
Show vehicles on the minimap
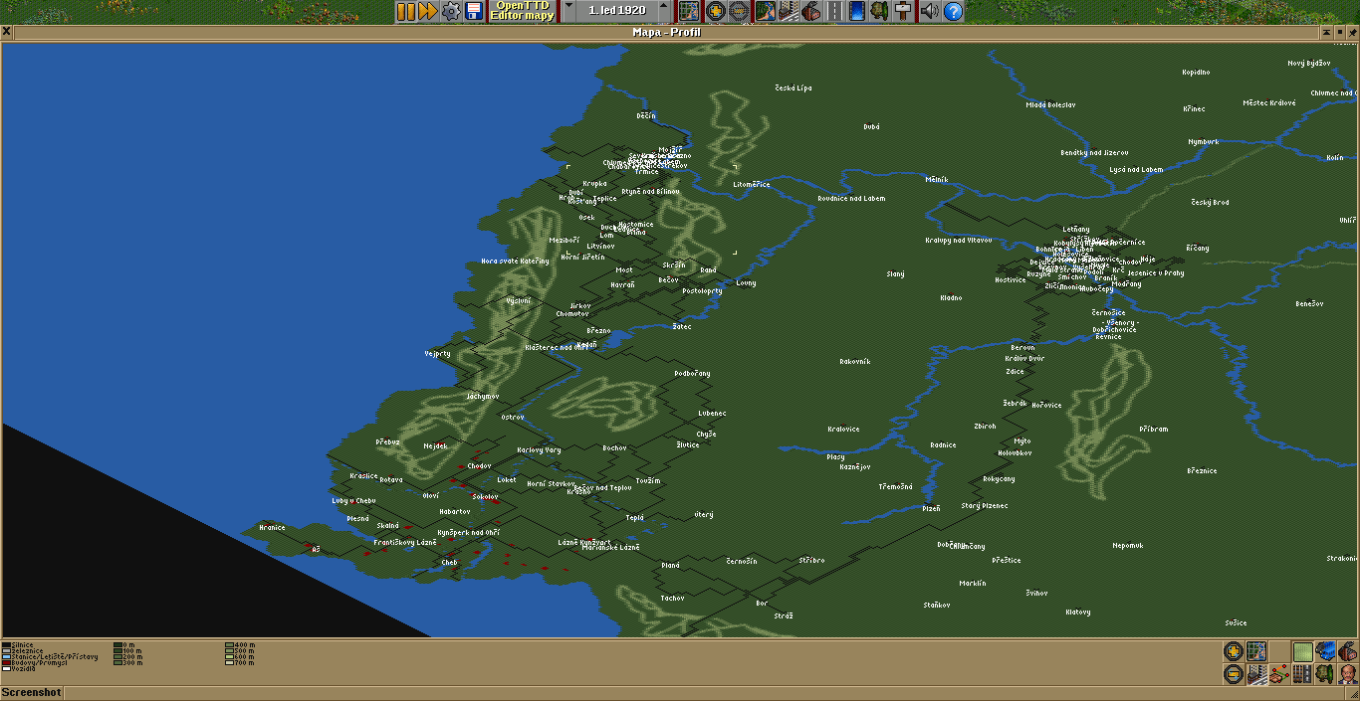click(1325, 651)
